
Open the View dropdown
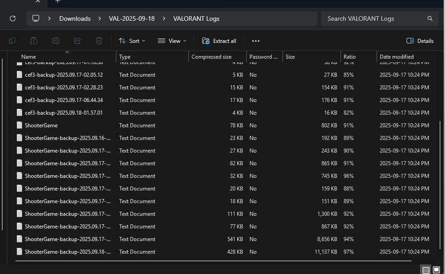pyautogui.click(x=172, y=41)
